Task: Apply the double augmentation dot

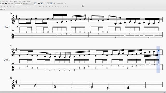Action: pos(33,7)
